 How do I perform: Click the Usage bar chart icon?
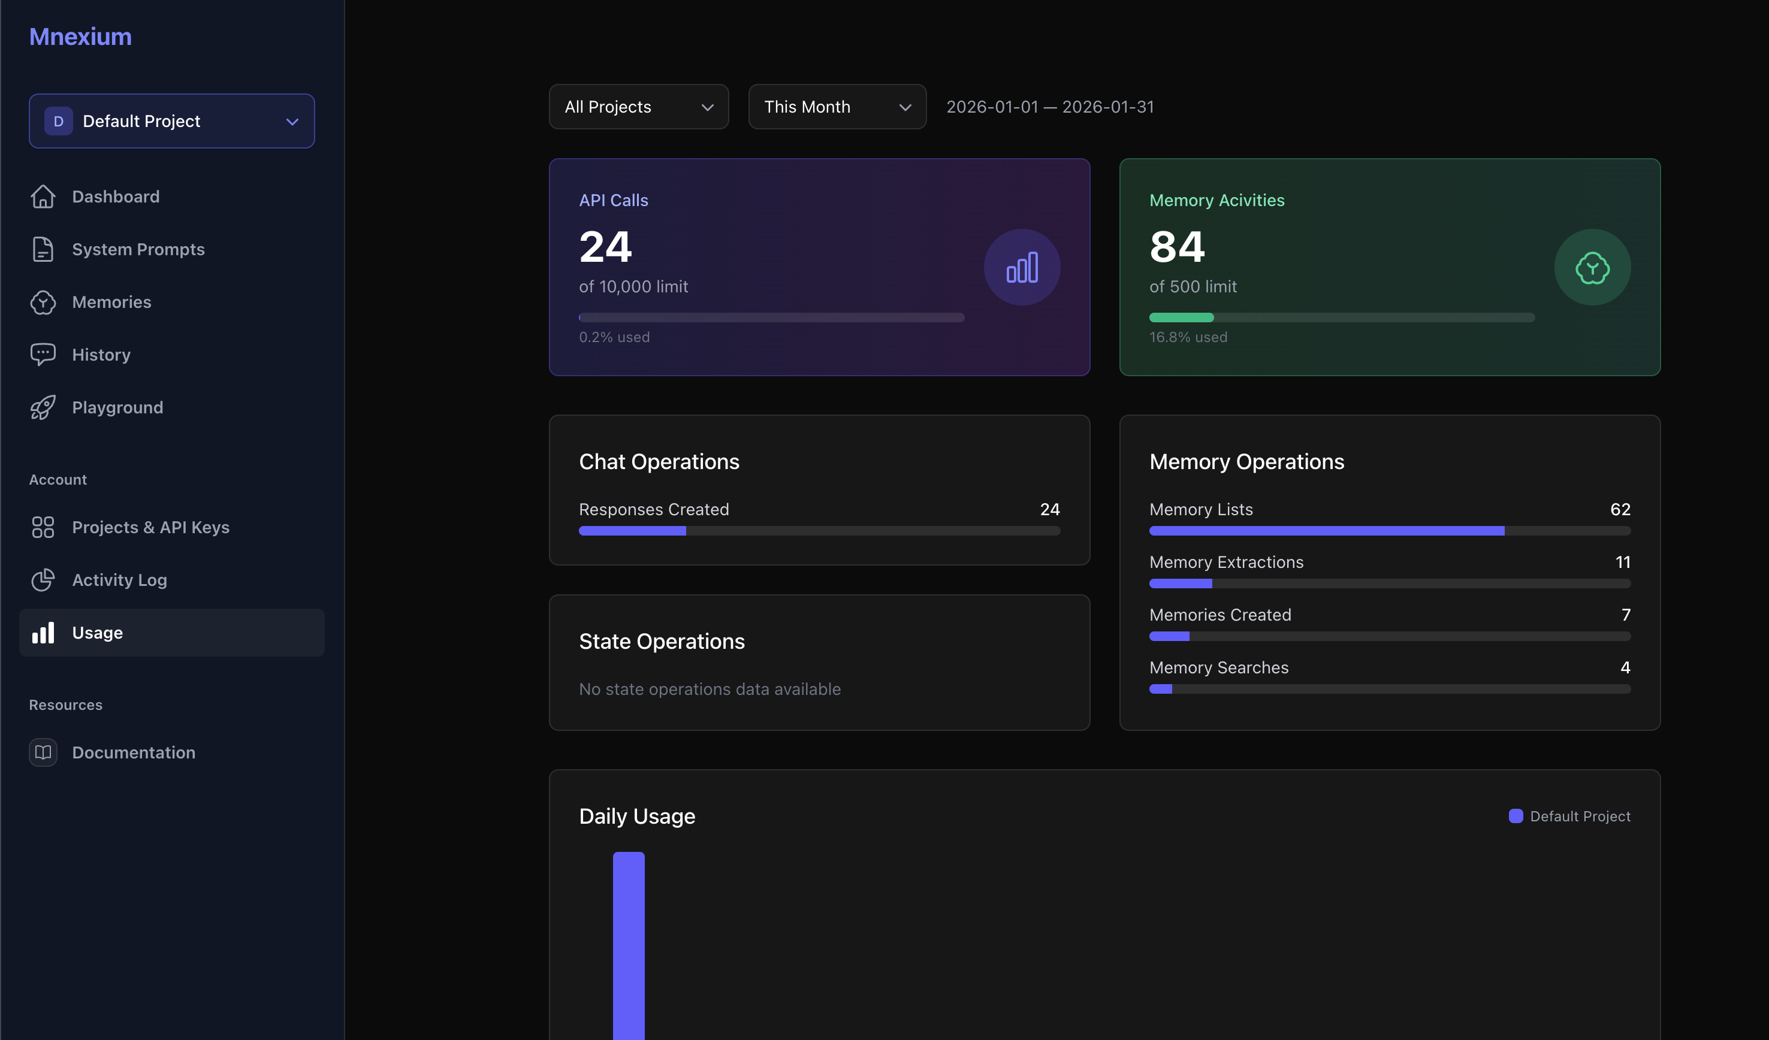pos(43,632)
